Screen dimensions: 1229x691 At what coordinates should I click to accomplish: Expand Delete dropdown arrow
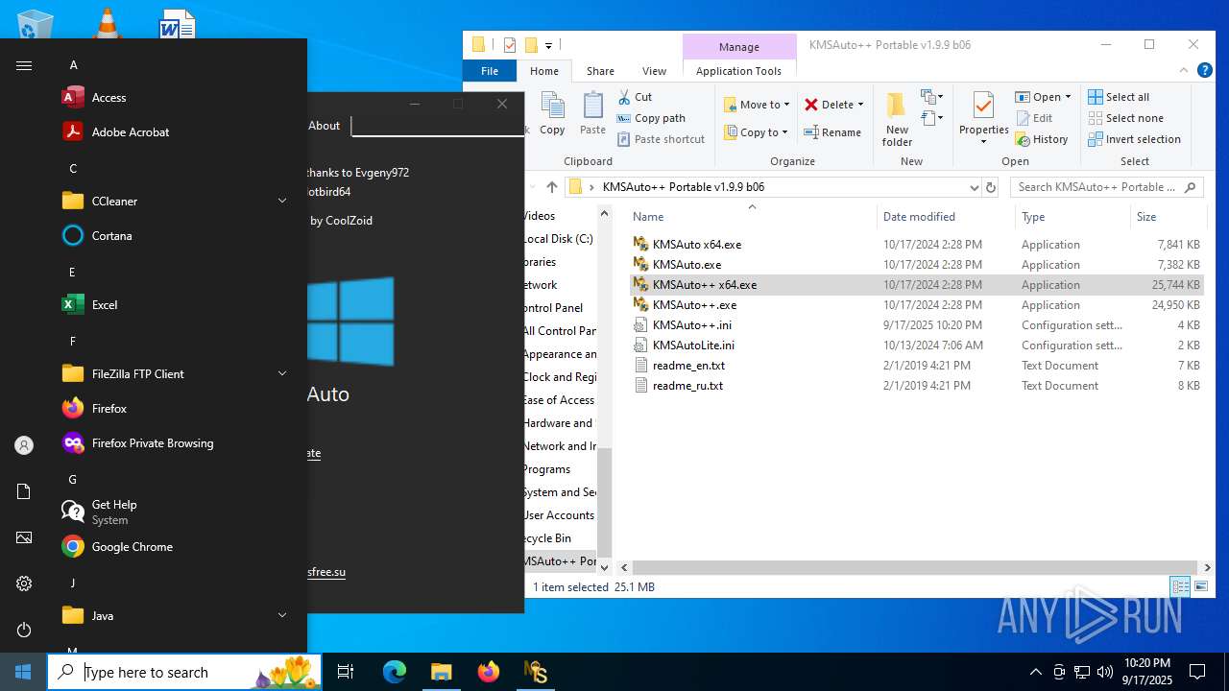[x=860, y=105]
